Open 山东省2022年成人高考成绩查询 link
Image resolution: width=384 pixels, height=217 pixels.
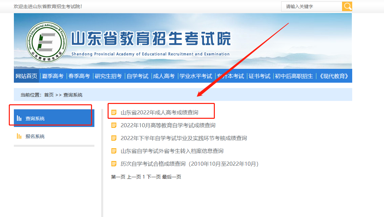tap(159, 112)
